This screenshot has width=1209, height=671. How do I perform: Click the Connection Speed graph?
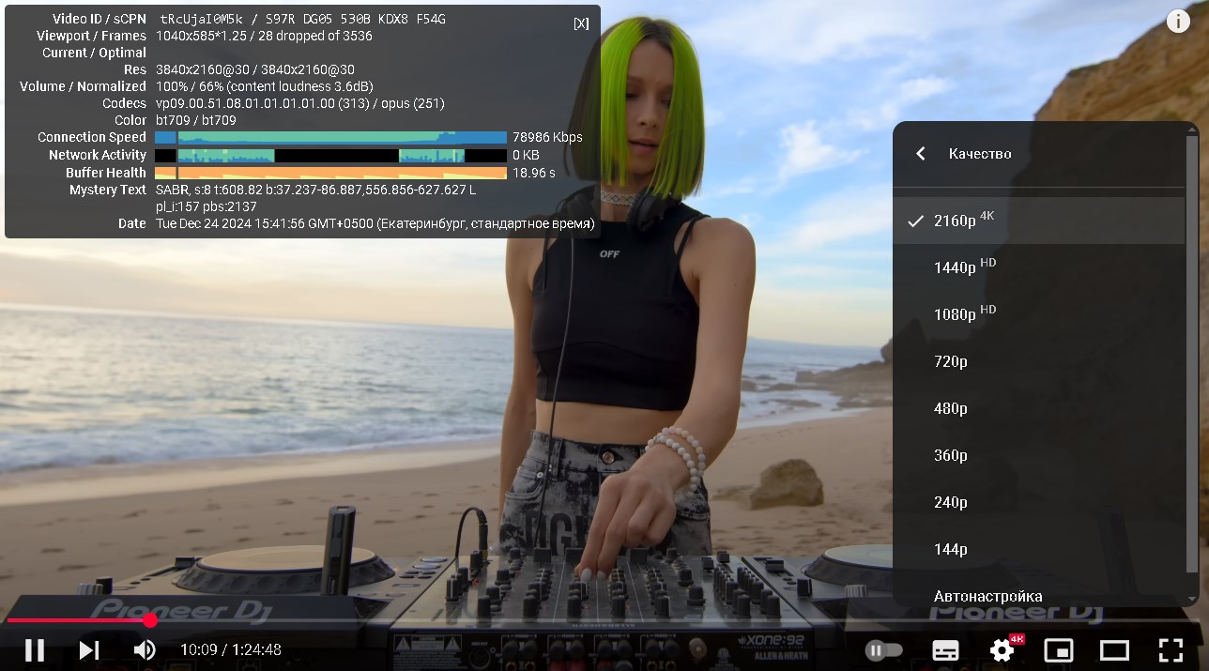[330, 137]
